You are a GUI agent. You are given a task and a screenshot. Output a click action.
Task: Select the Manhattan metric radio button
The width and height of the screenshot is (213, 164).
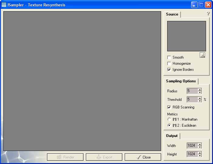tap(169, 119)
